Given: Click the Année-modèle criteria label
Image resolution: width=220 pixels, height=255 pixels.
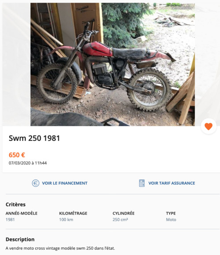Looking at the screenshot, I should coord(22,213).
